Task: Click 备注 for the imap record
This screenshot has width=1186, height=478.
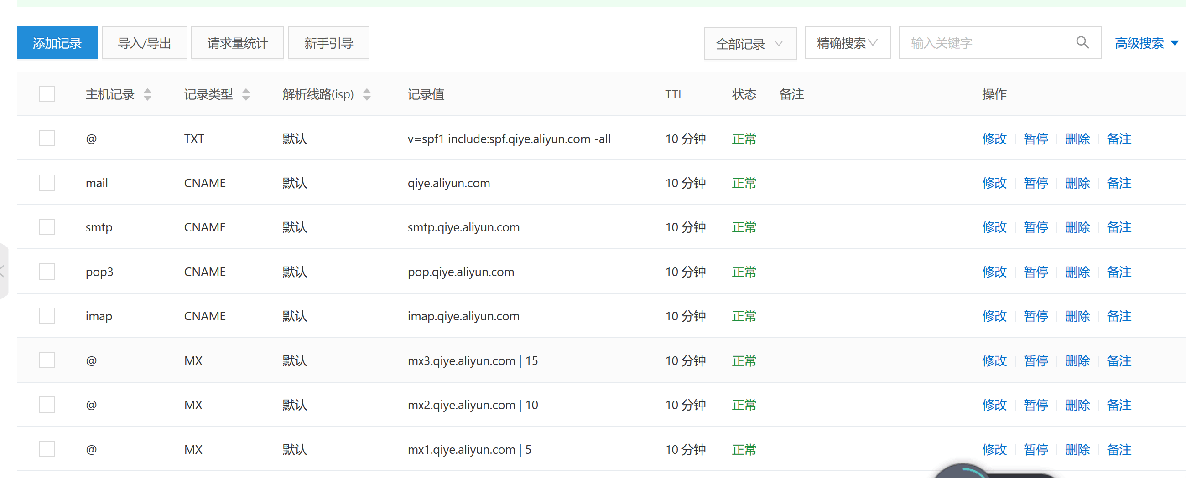Action: point(1119,316)
